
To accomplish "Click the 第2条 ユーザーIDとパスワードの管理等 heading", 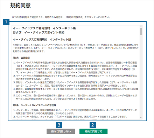I will 34,105.
